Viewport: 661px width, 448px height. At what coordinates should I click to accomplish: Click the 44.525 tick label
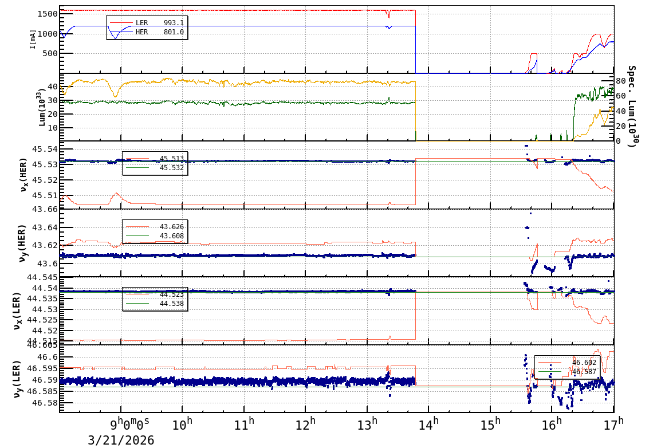(x=42, y=320)
